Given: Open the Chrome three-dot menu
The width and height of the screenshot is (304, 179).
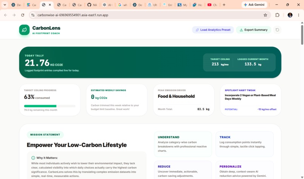Looking at the screenshot, I should coord(299,15).
